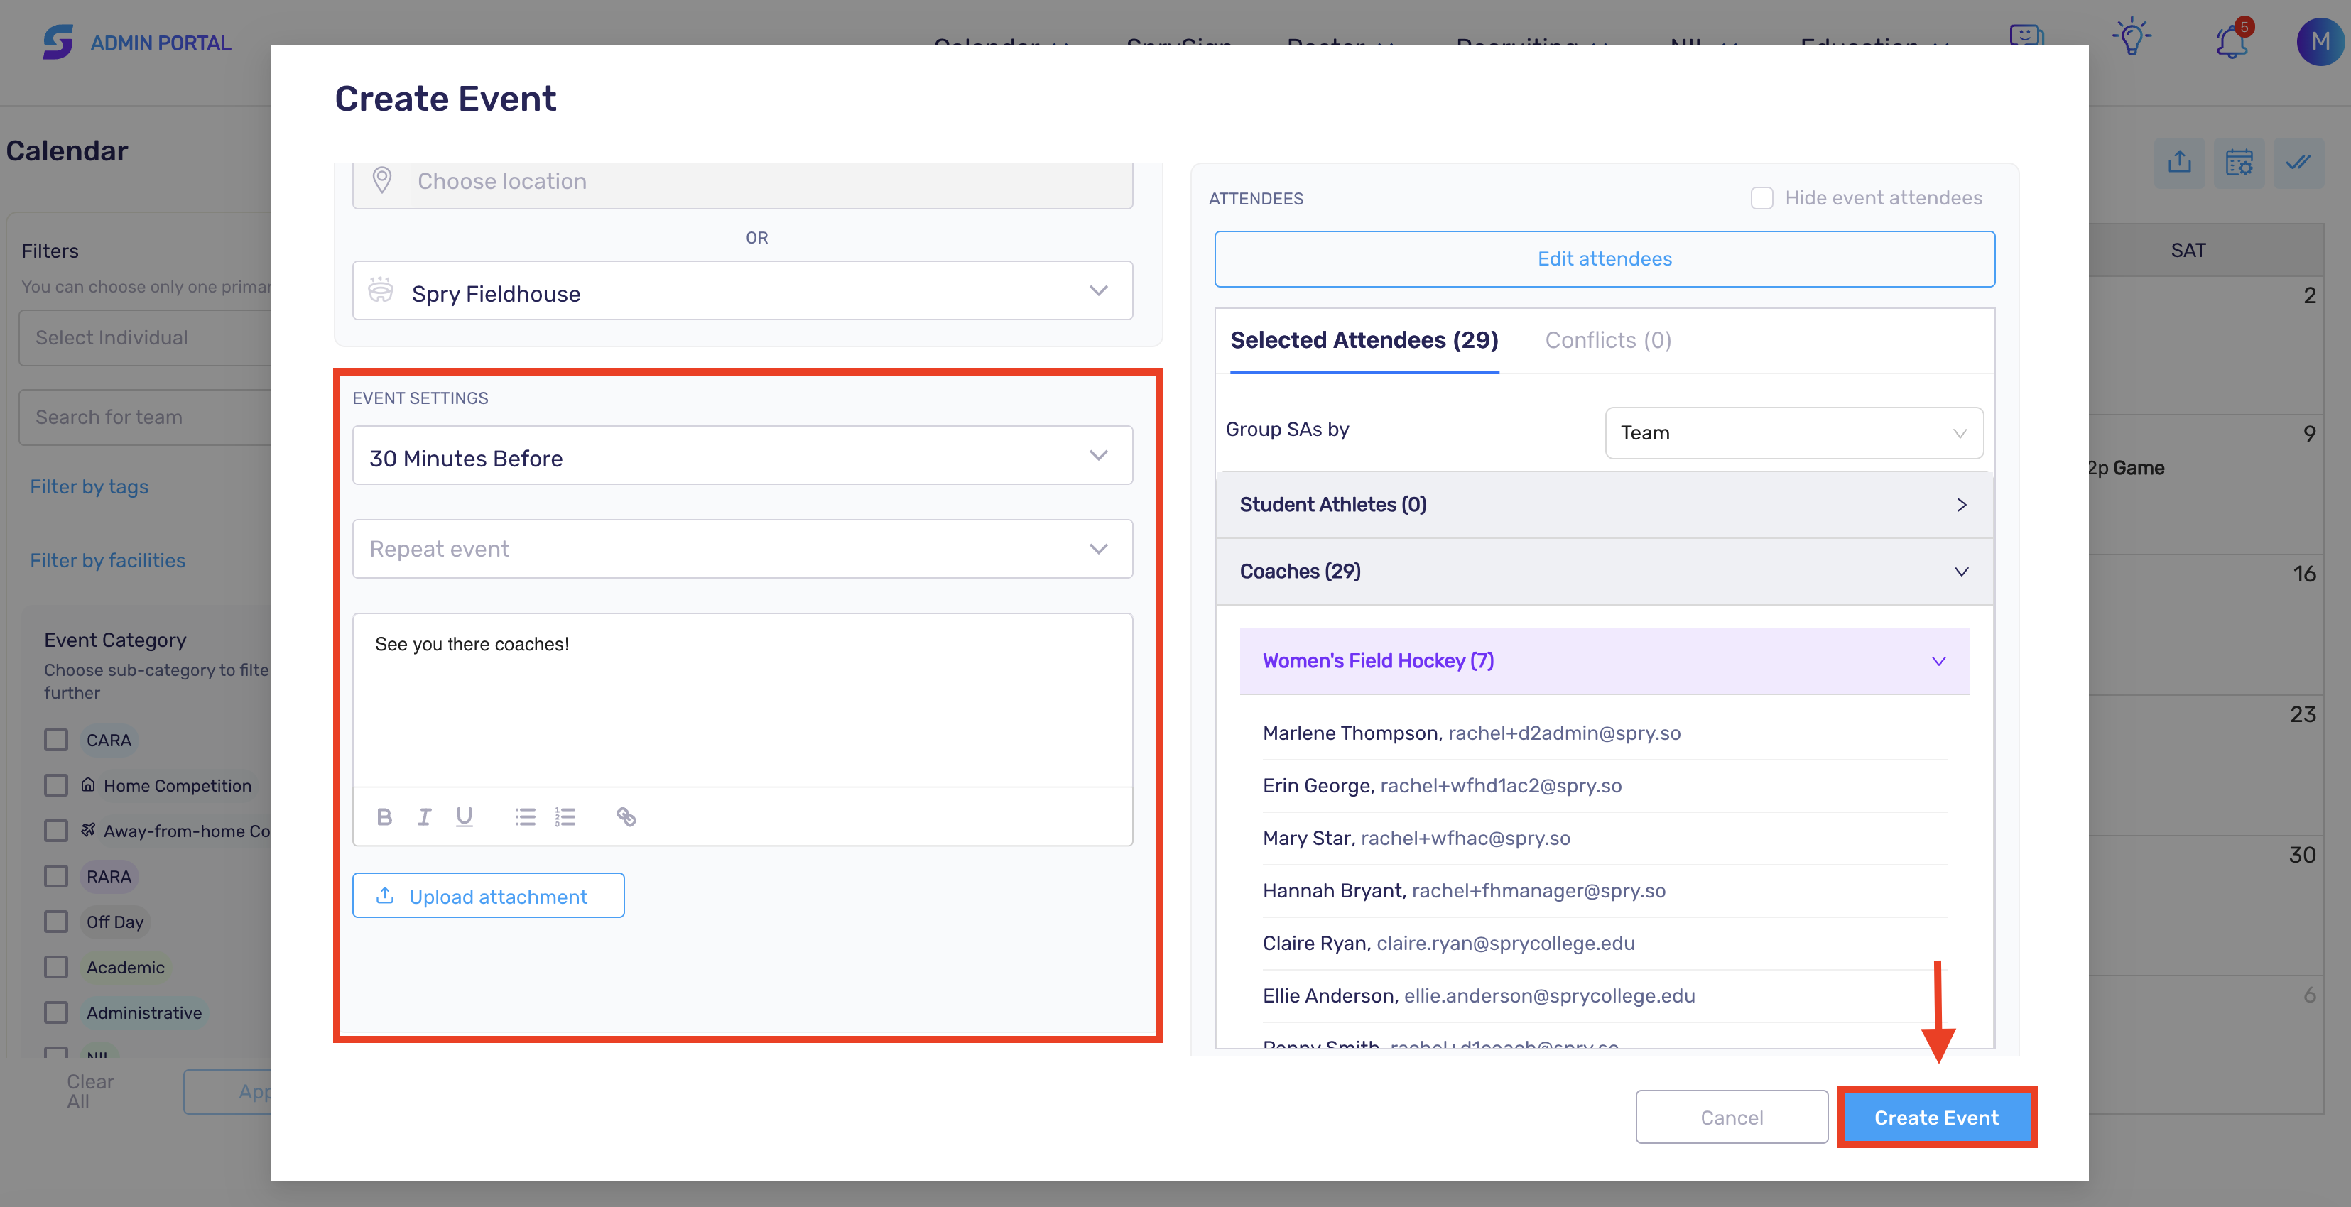Image resolution: width=2351 pixels, height=1207 pixels.
Task: Check the Off Day category filter
Action: coord(57,922)
